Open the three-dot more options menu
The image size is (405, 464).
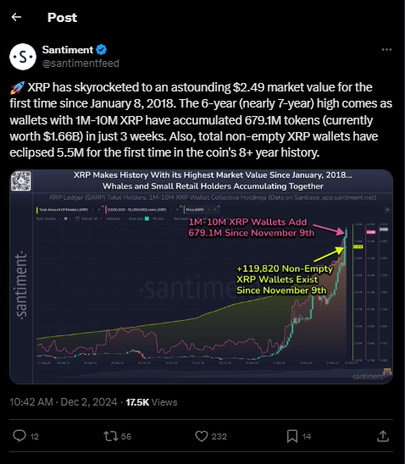pos(386,50)
